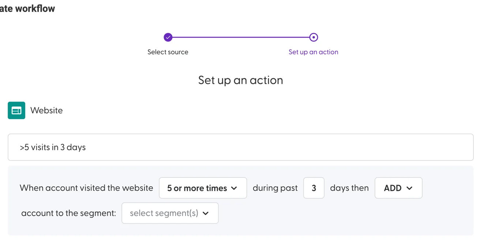Click the large 'Set up an action' heading
This screenshot has width=480, height=246.
click(x=241, y=80)
